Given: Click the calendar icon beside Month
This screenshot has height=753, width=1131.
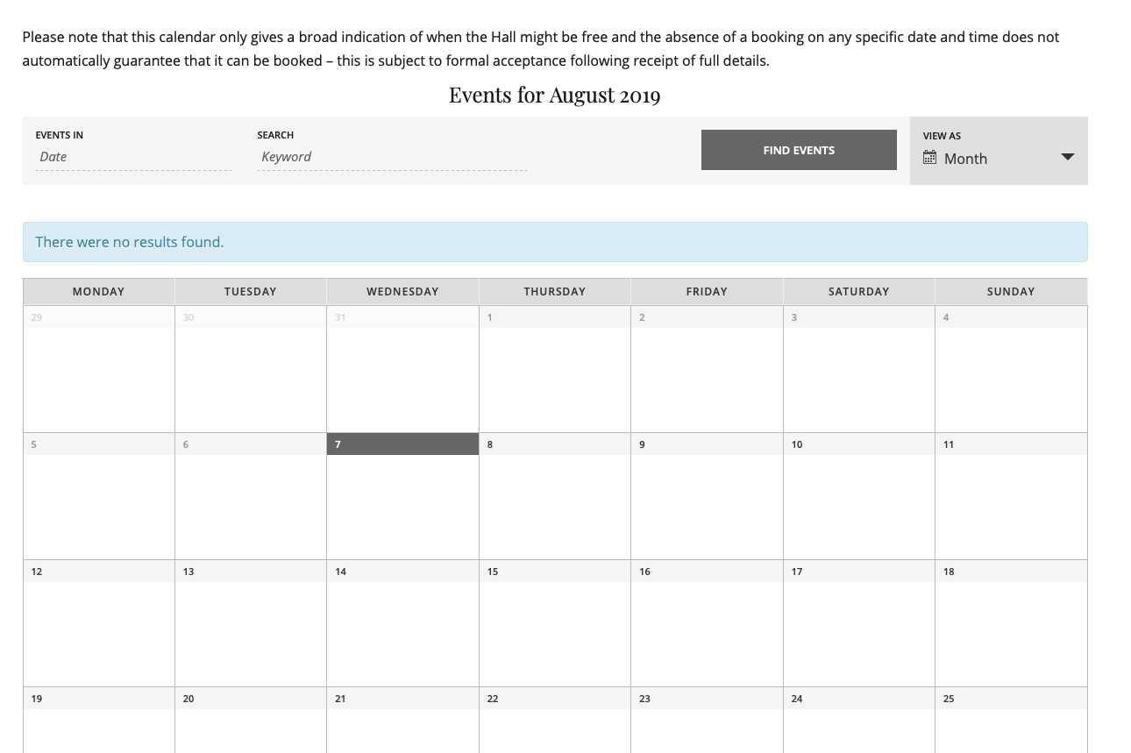Looking at the screenshot, I should [x=929, y=159].
